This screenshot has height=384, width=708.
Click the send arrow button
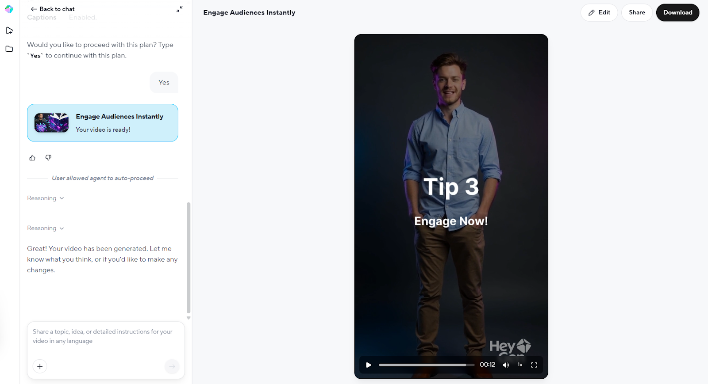172,366
